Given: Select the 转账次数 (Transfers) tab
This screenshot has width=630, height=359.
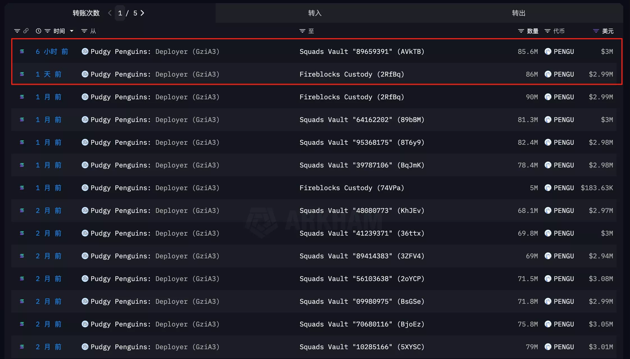Looking at the screenshot, I should click(86, 13).
